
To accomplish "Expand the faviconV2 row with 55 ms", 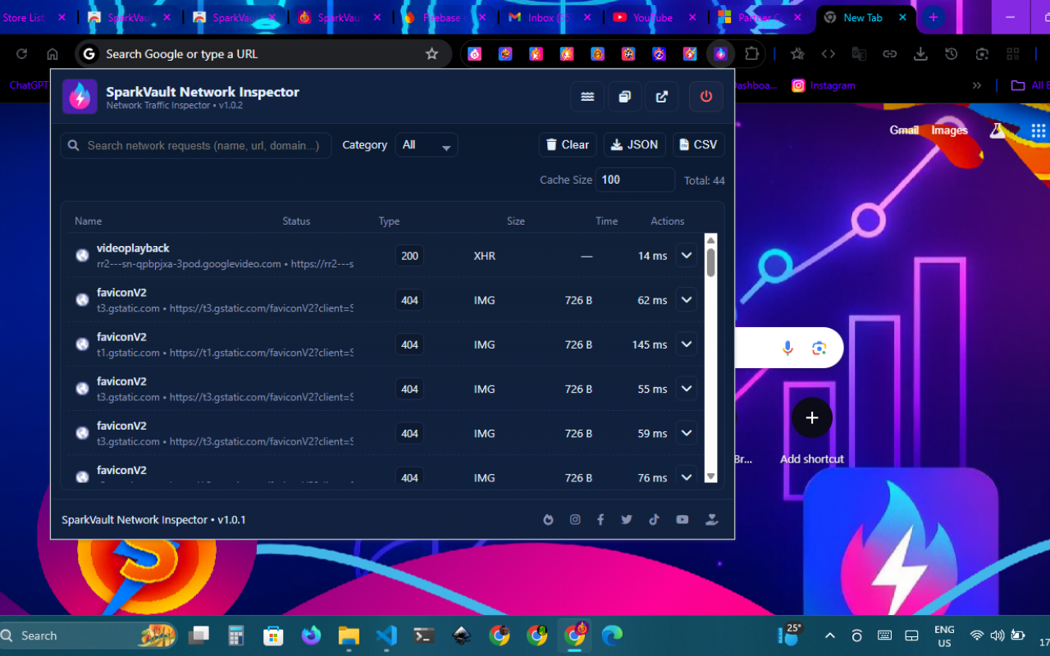I will pos(687,389).
